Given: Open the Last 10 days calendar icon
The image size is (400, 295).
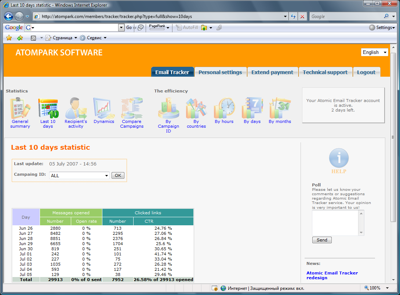Looking at the screenshot, I should click(48, 108).
